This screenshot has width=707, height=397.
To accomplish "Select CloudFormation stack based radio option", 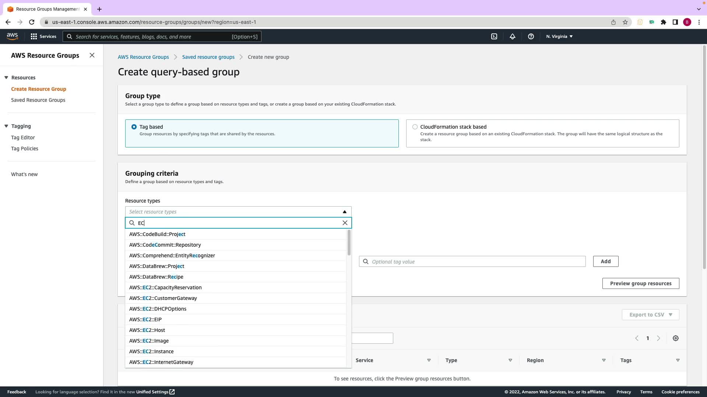I will (x=415, y=127).
